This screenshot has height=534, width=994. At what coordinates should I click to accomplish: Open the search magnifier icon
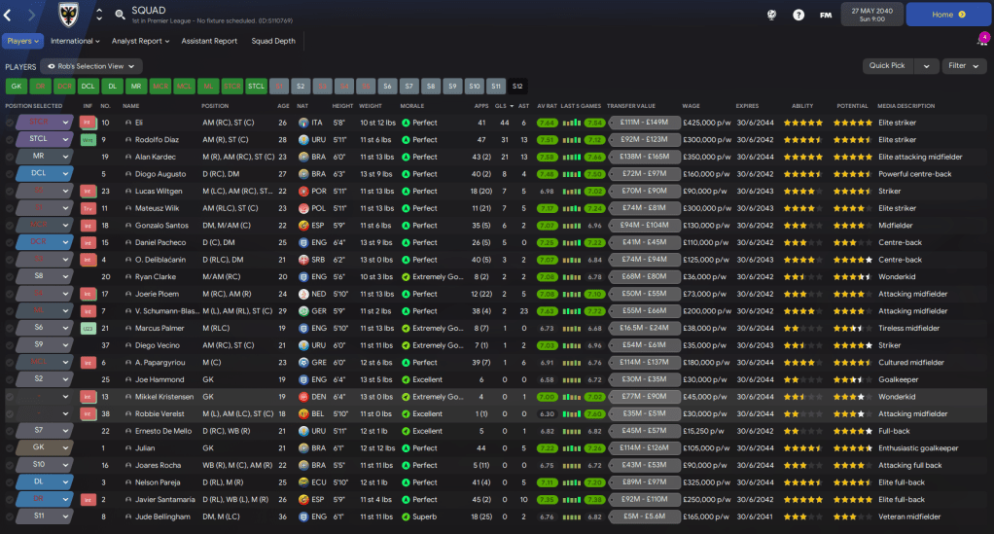coord(120,15)
